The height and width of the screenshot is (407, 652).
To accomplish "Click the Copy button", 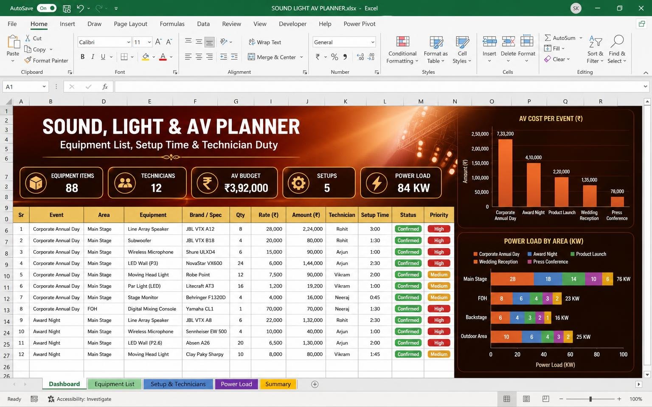I will [35, 49].
